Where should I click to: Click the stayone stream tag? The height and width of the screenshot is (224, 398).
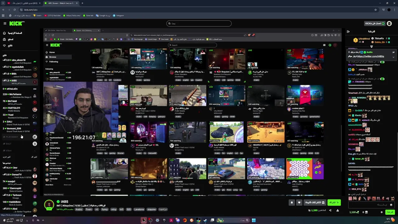(x=151, y=209)
